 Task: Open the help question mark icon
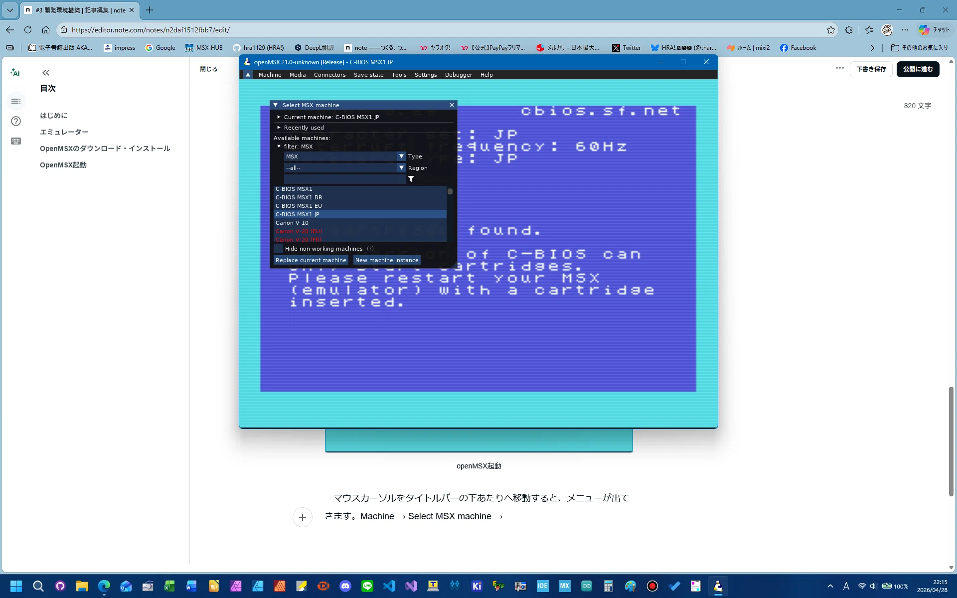(16, 121)
